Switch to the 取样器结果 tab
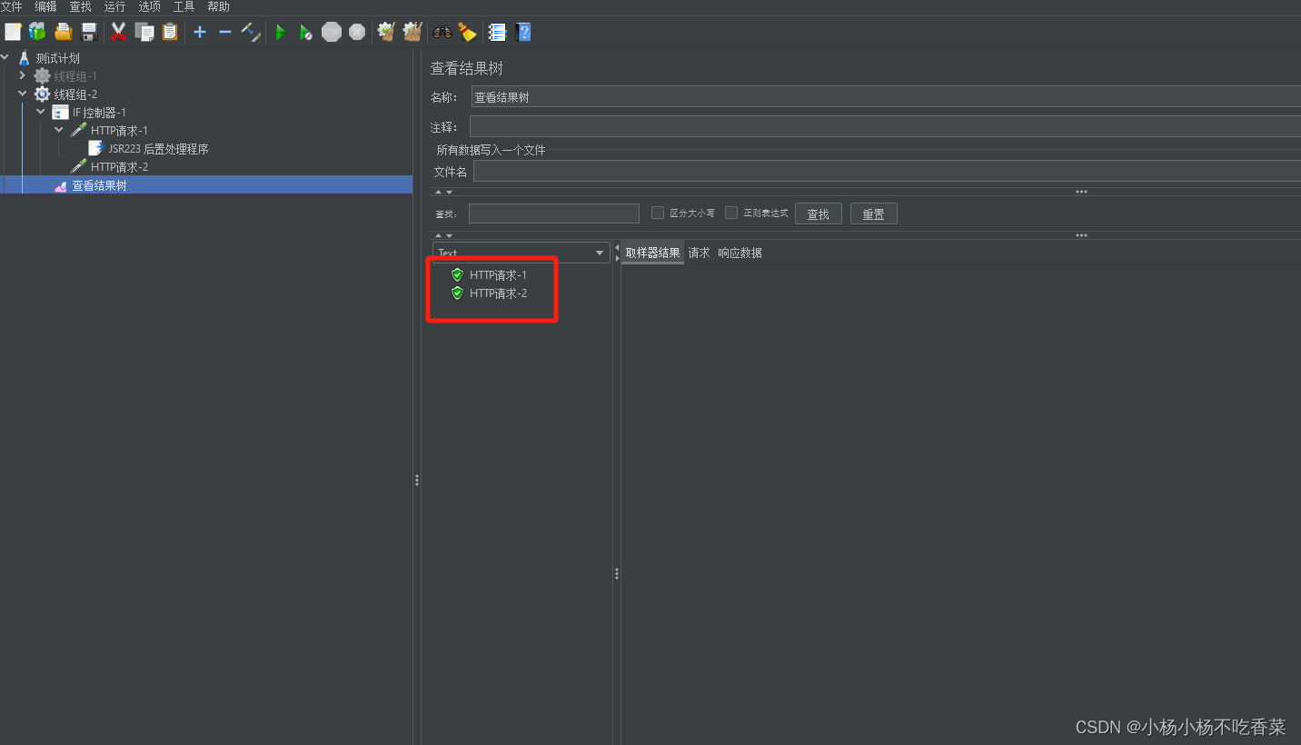The width and height of the screenshot is (1301, 745). coord(653,253)
